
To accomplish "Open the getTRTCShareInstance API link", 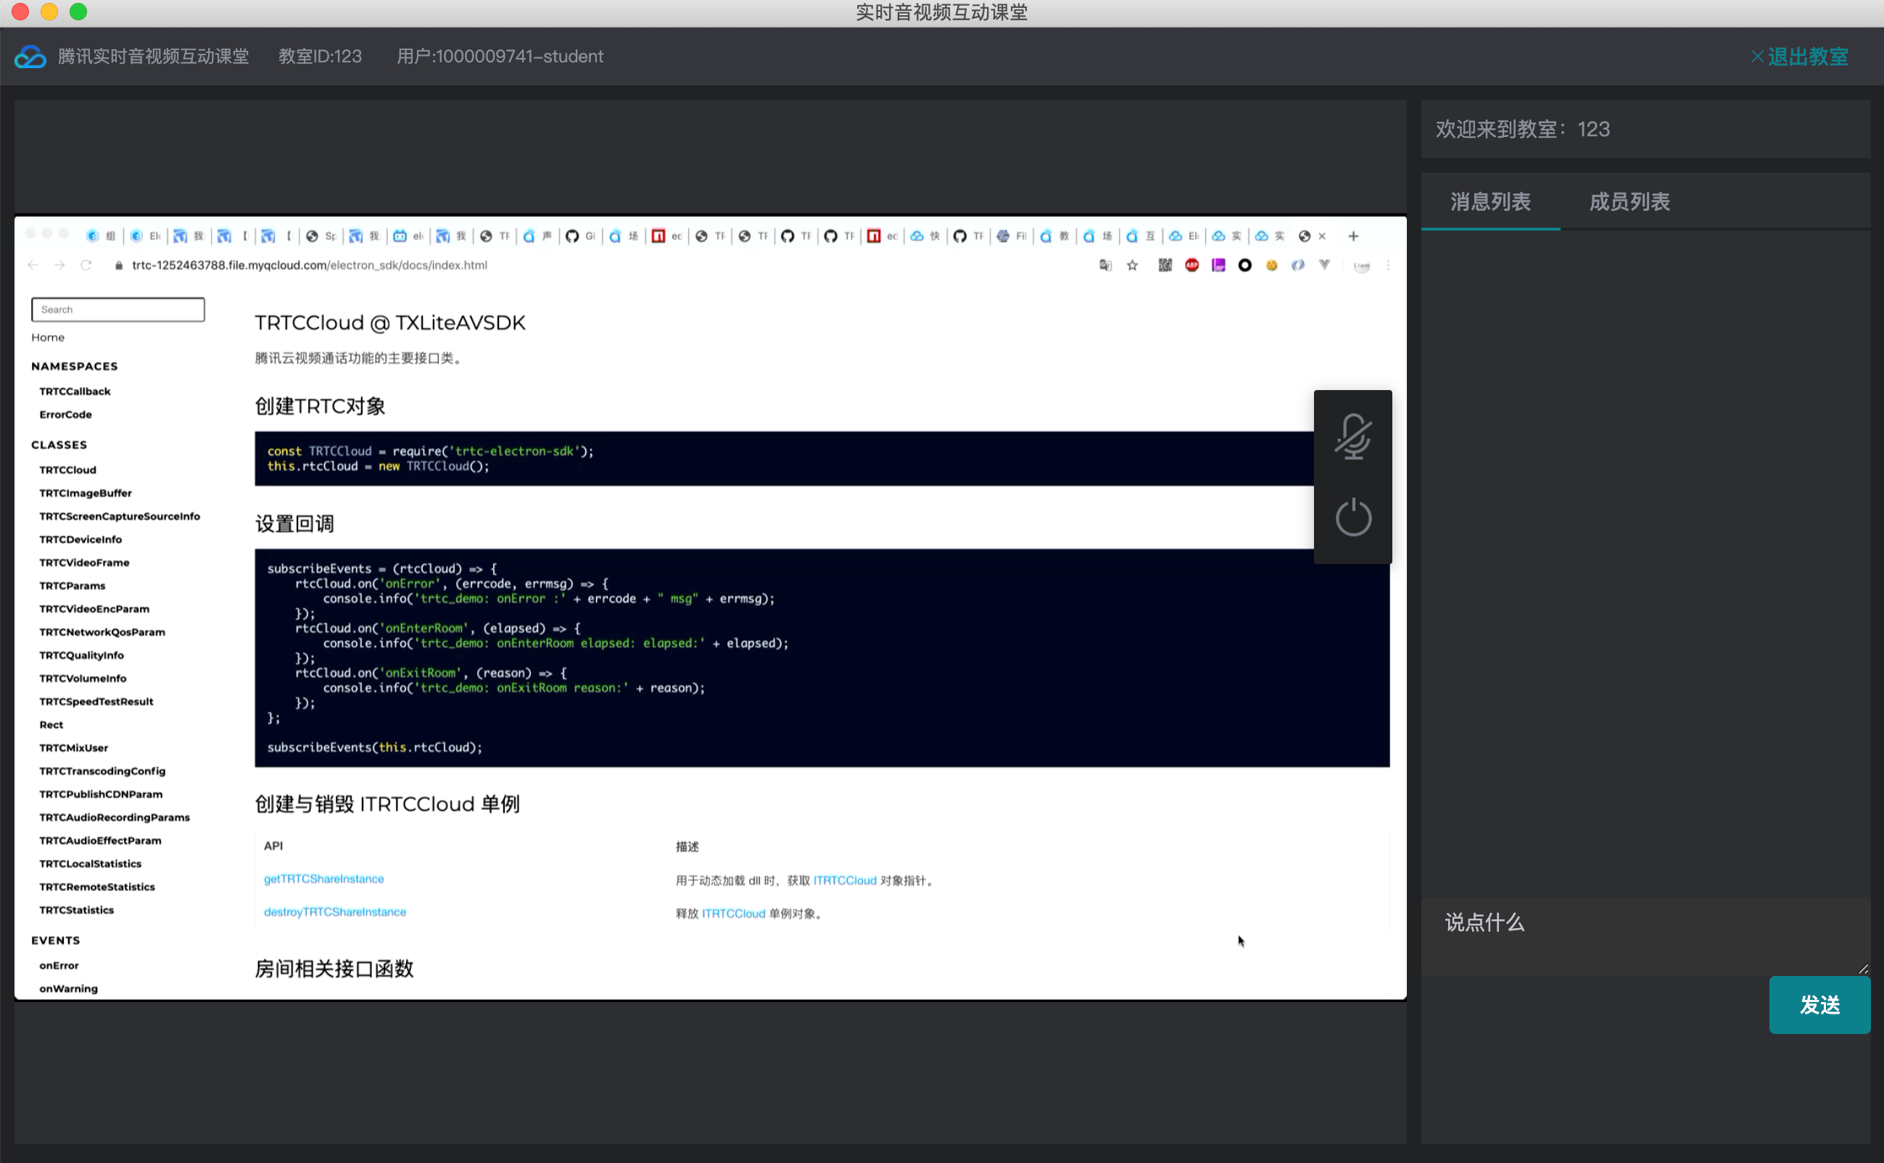I will [x=323, y=878].
